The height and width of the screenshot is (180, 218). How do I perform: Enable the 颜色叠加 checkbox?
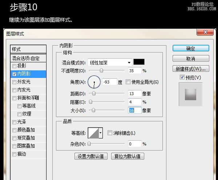point(14,130)
